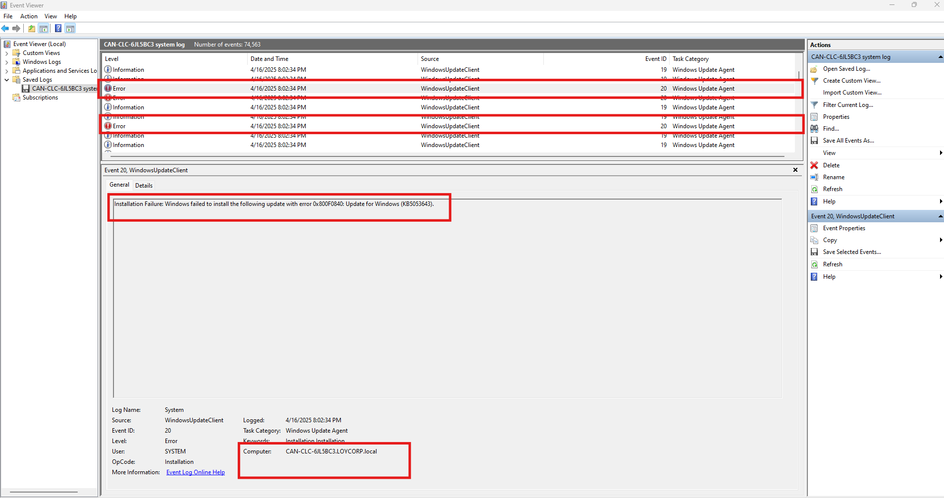Click the blue Back arrow in toolbar
The width and height of the screenshot is (944, 498).
coord(5,29)
